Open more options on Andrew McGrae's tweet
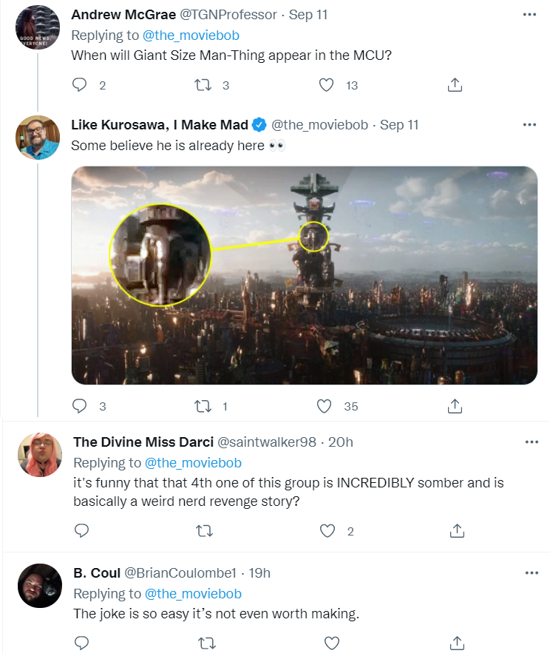Viewport: 550px width, 659px height. point(529,15)
